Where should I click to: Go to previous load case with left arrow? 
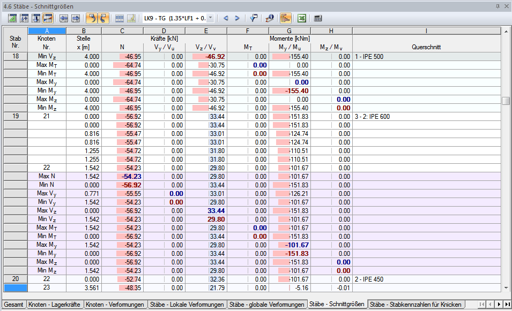coord(226,18)
